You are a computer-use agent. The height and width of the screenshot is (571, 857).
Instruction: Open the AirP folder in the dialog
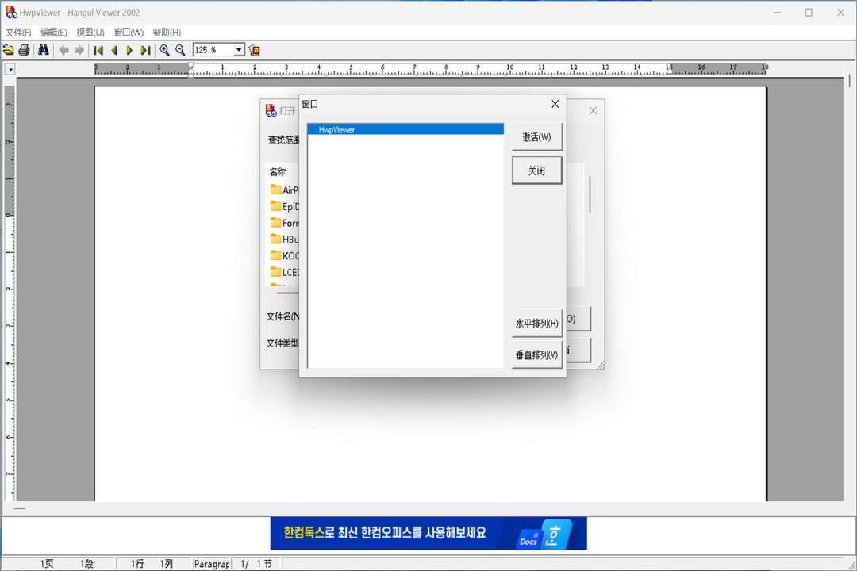coord(286,190)
